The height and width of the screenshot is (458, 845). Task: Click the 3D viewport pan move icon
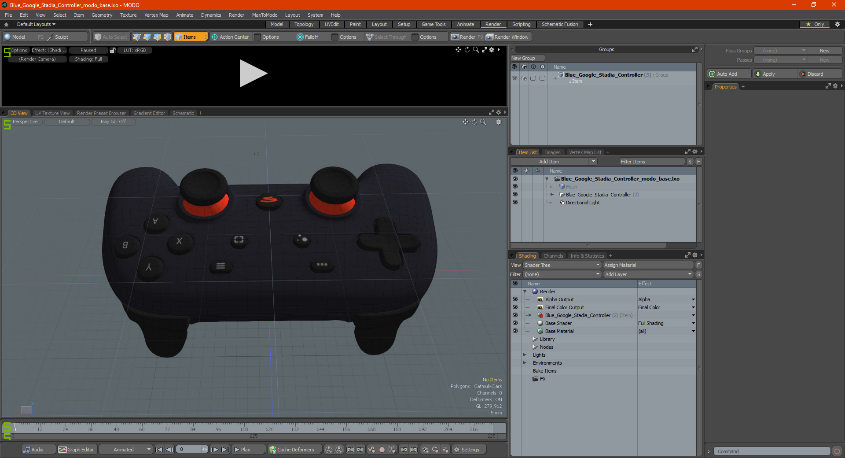pyautogui.click(x=465, y=122)
